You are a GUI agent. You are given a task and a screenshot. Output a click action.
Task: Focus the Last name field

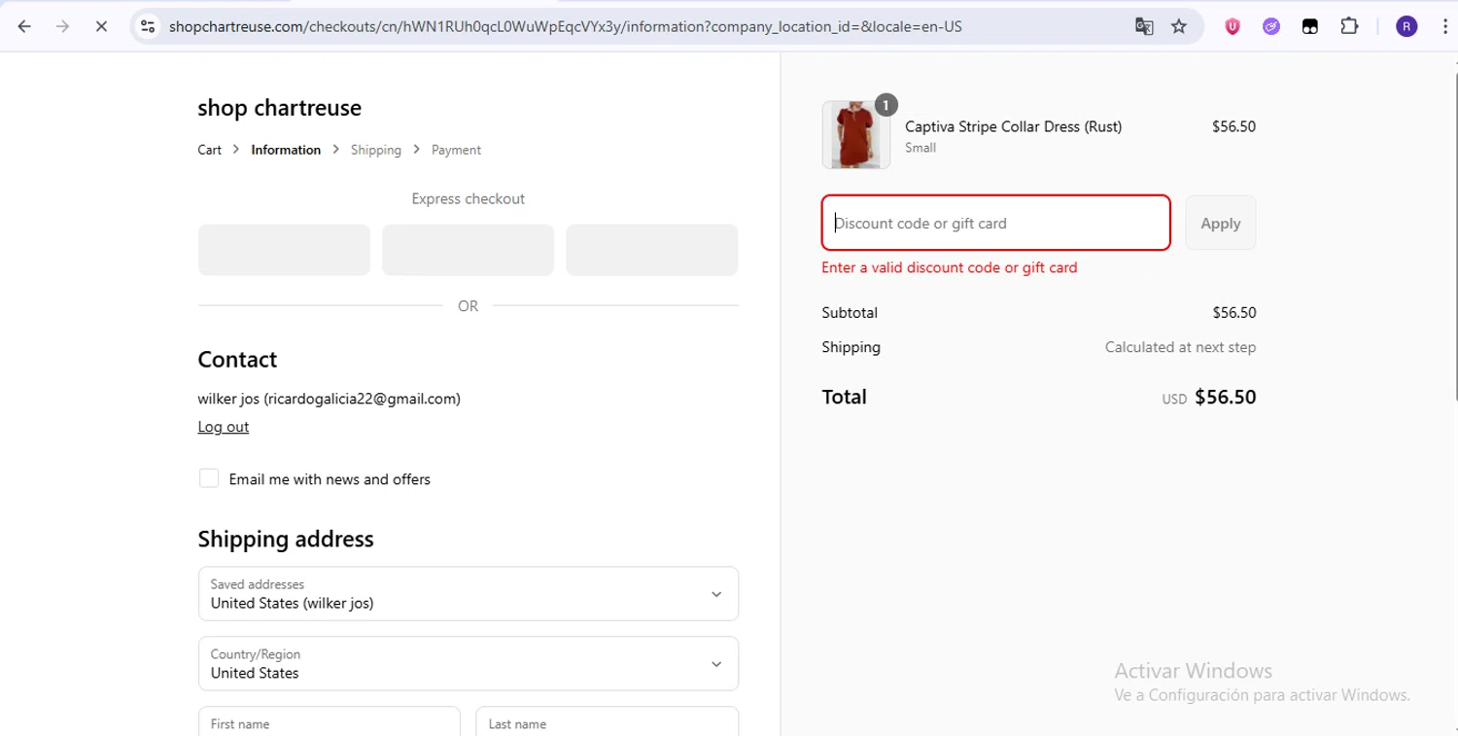[x=607, y=721]
